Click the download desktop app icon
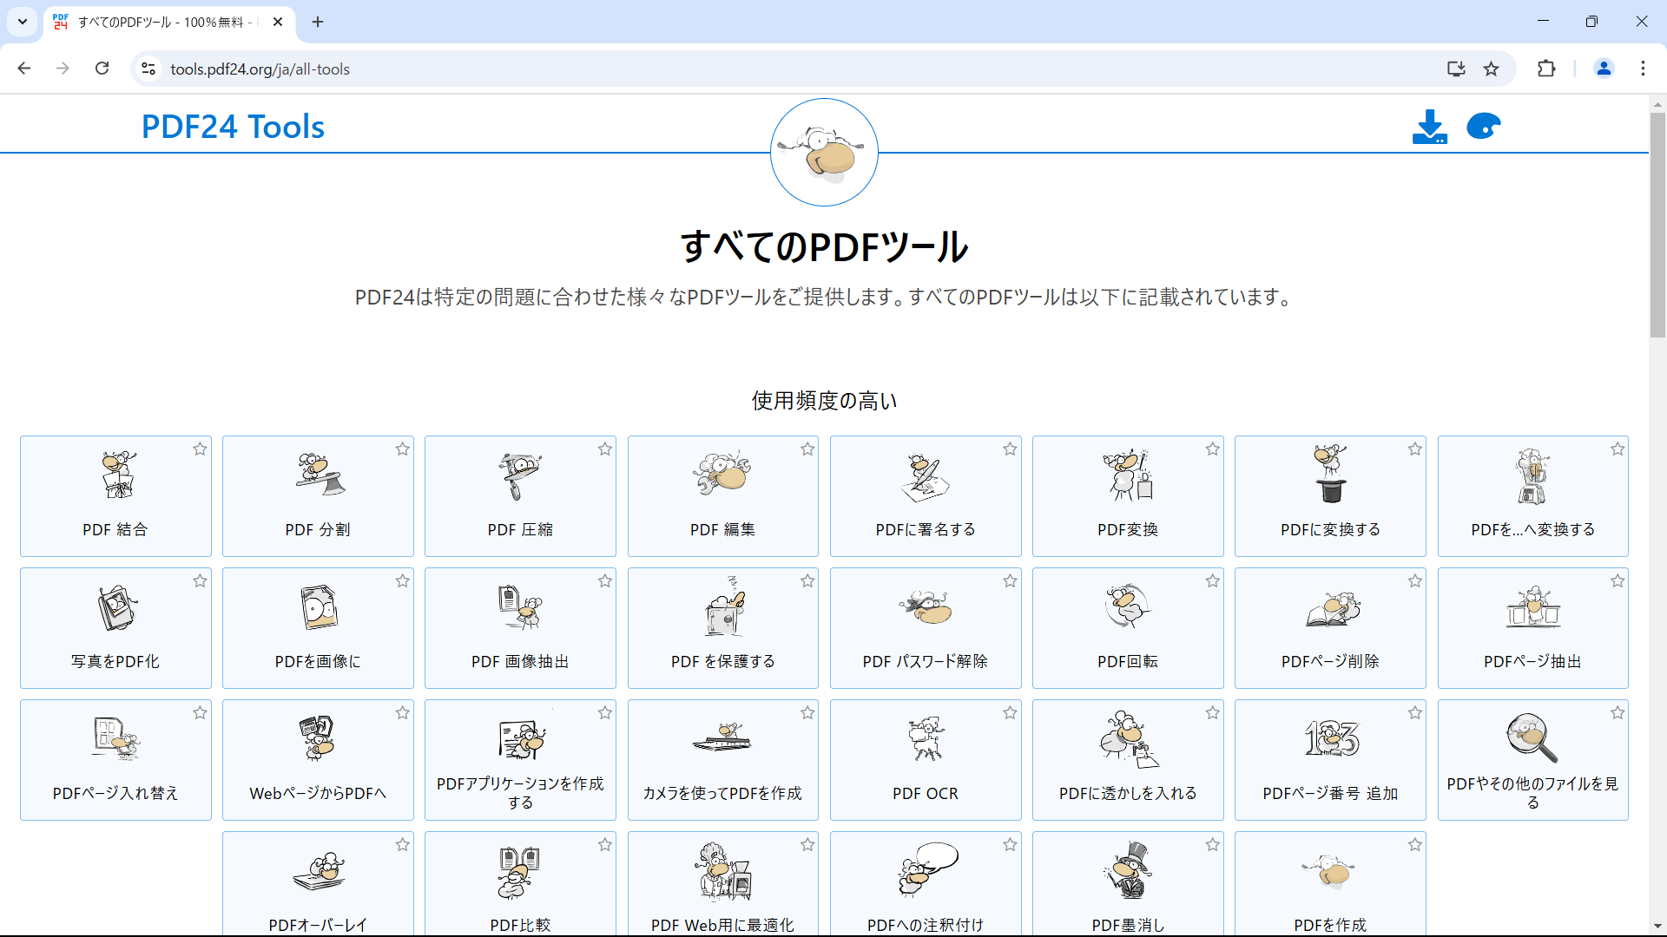Screen dimensions: 1667x937 click(1429, 127)
